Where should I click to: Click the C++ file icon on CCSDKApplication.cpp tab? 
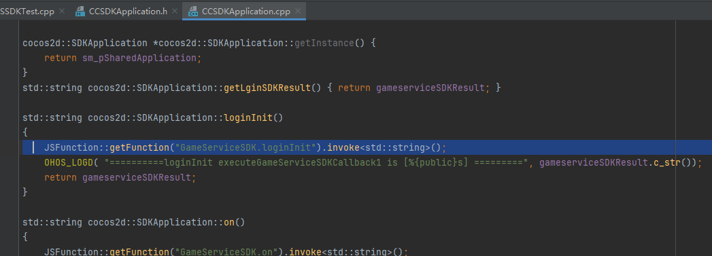pyautogui.click(x=193, y=12)
